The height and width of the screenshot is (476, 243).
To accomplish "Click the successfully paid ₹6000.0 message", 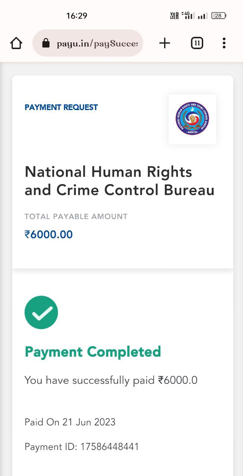I will tap(111, 380).
